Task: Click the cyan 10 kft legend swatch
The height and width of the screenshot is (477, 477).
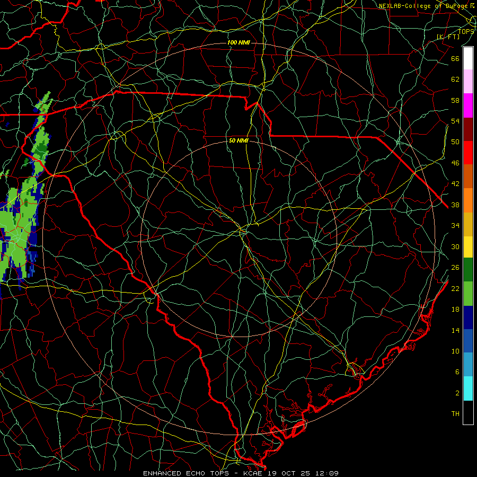Action: coord(468,388)
